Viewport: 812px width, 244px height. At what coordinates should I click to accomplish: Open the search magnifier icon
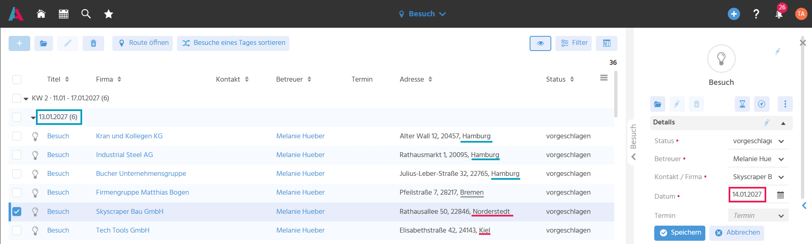(x=86, y=14)
